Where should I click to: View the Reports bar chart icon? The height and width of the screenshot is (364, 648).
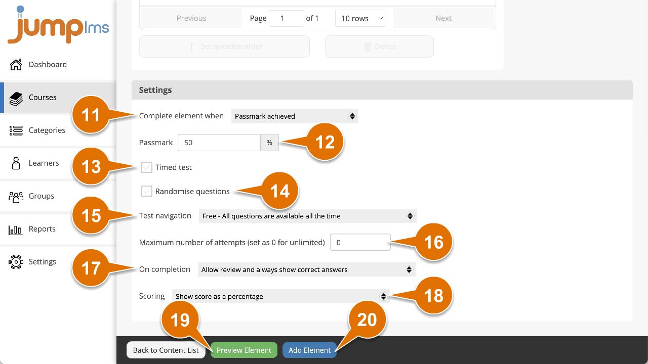pyautogui.click(x=16, y=230)
